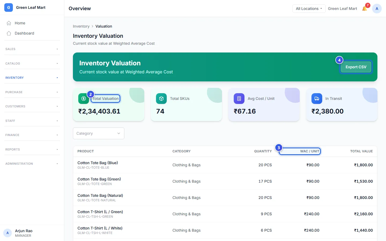This screenshot has width=386, height=241.
Task: Click the ₹2,380.00 in transit value
Action: pyautogui.click(x=328, y=111)
